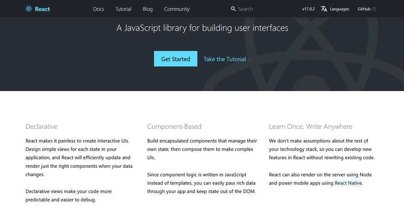Image resolution: width=404 pixels, height=209 pixels.
Task: Open the Community navigation item
Action: point(177,9)
